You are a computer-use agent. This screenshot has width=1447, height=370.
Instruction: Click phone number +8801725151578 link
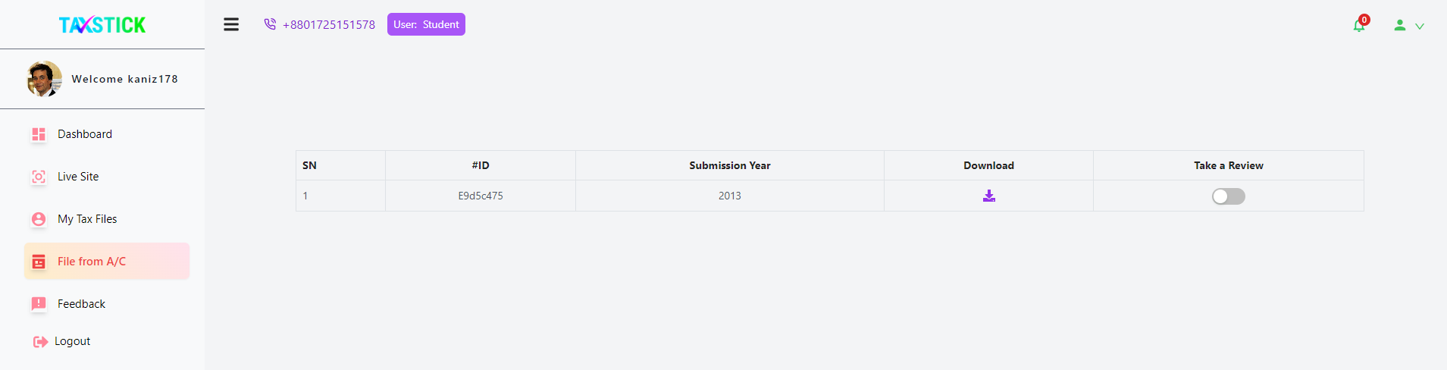(x=329, y=24)
